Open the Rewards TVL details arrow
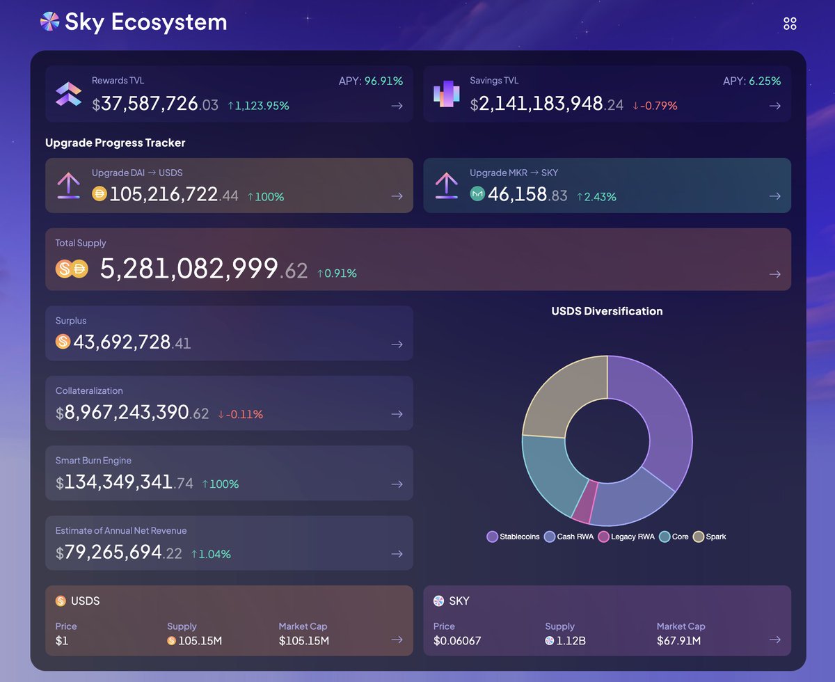 [397, 106]
